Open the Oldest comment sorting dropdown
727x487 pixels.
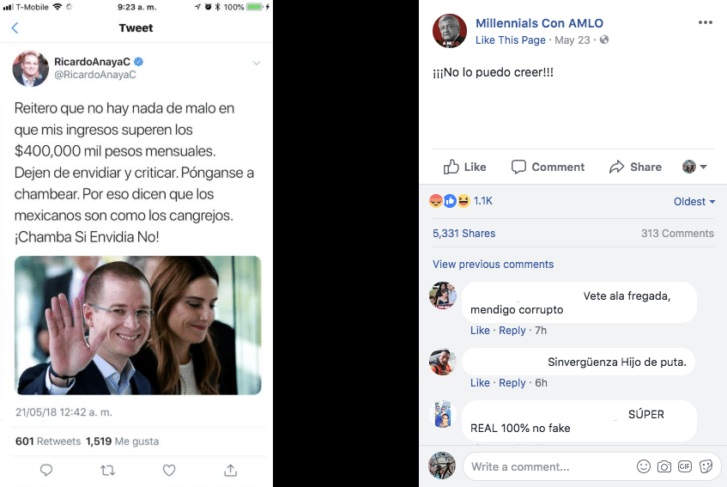click(694, 202)
